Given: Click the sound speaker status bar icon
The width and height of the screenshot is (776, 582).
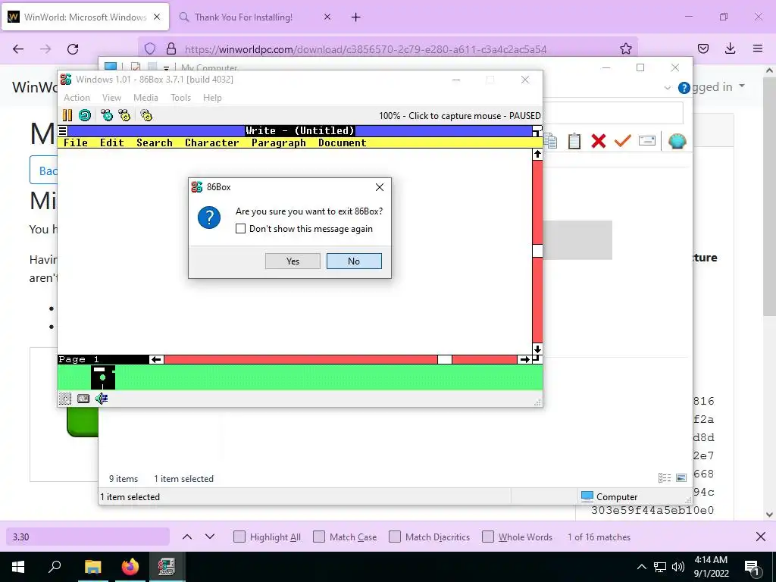Looking at the screenshot, I should (102, 399).
